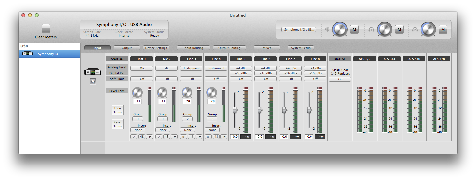Mute the main speaker output
The width and height of the screenshot is (476, 180).
click(x=354, y=30)
